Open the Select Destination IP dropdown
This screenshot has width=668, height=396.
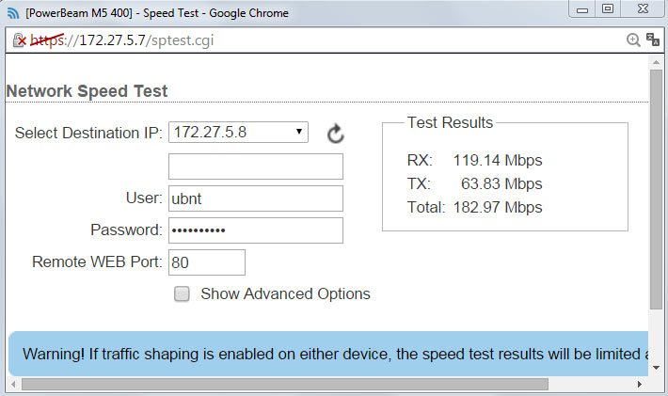pyautogui.click(x=239, y=132)
